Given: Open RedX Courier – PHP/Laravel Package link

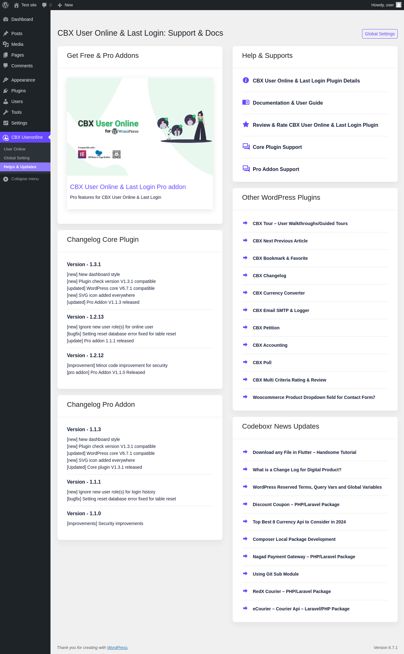Looking at the screenshot, I should 292,591.
